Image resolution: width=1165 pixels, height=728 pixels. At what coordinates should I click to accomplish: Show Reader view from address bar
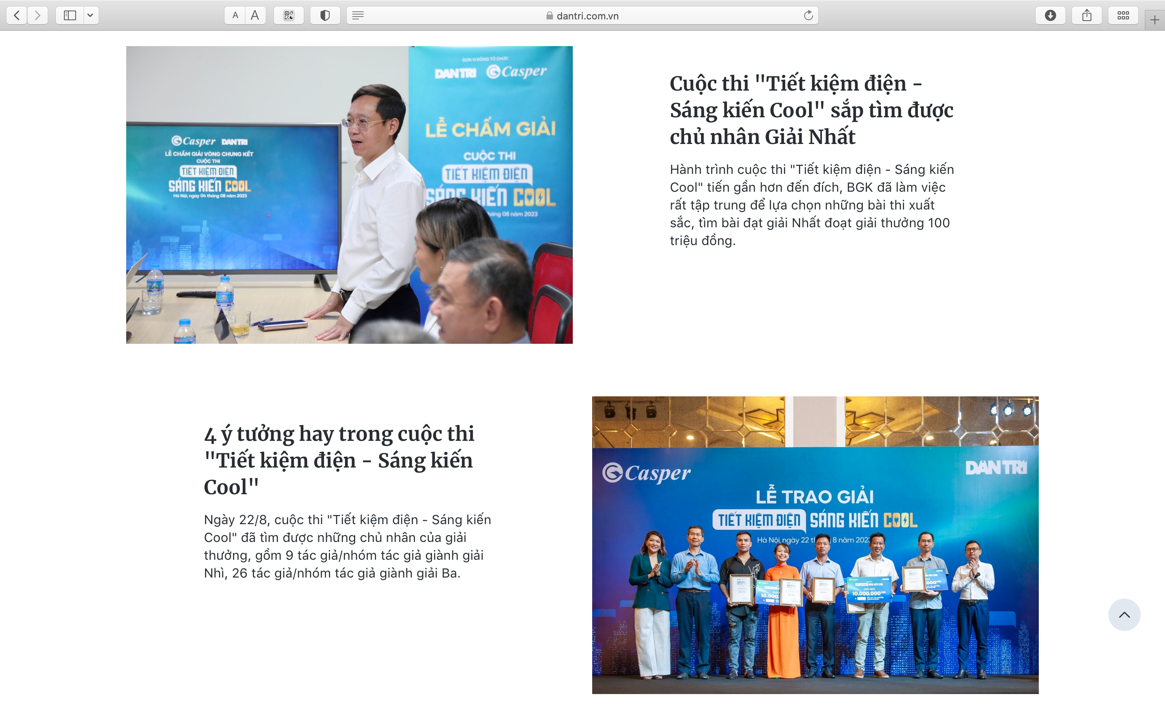tap(358, 15)
